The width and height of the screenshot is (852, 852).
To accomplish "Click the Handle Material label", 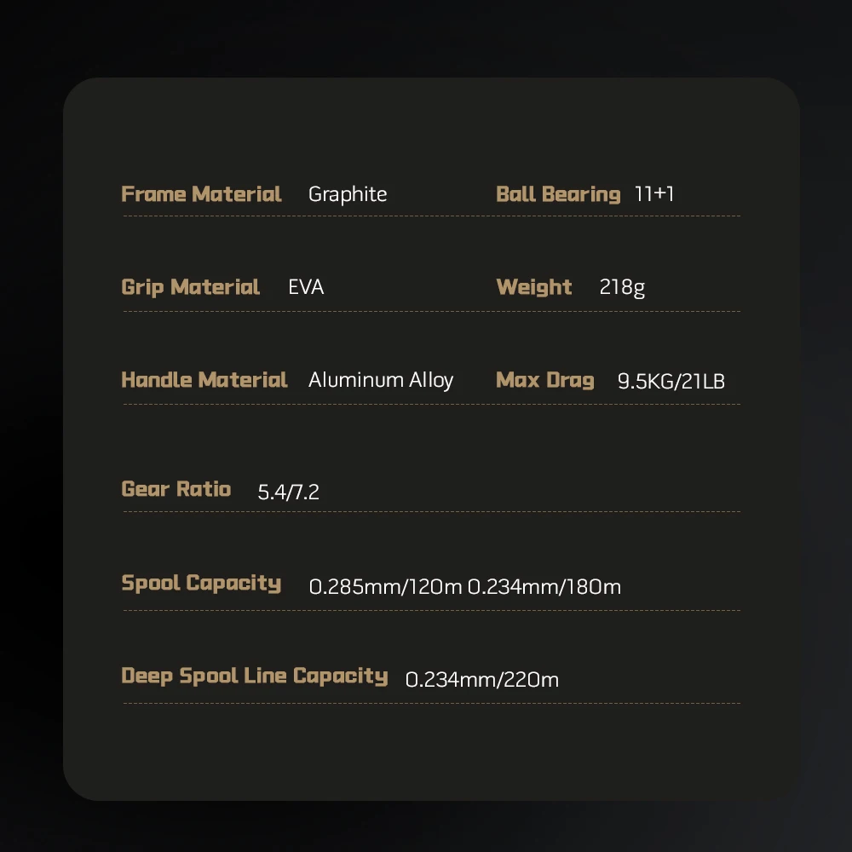I will pos(204,380).
